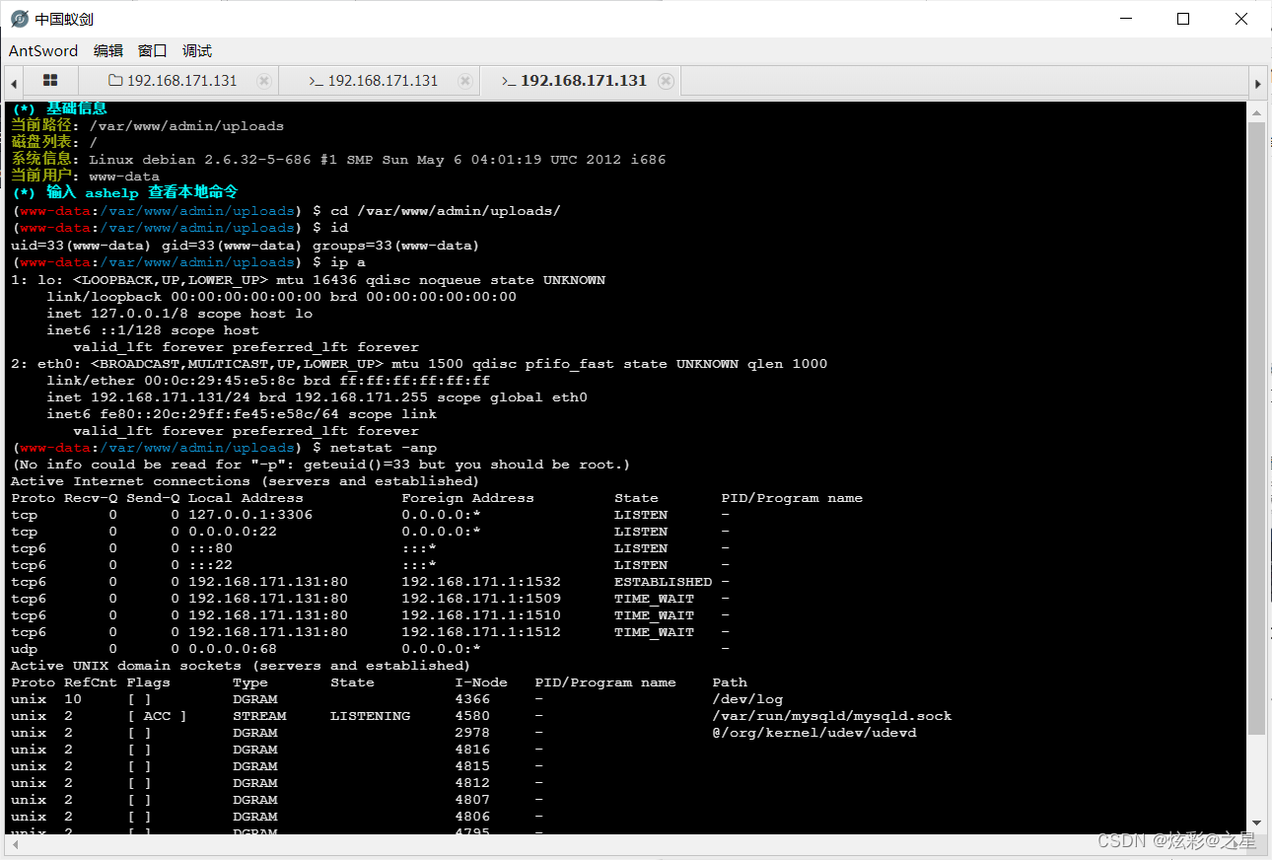Close the inactive terminal tab
The image size is (1272, 860).
(465, 81)
